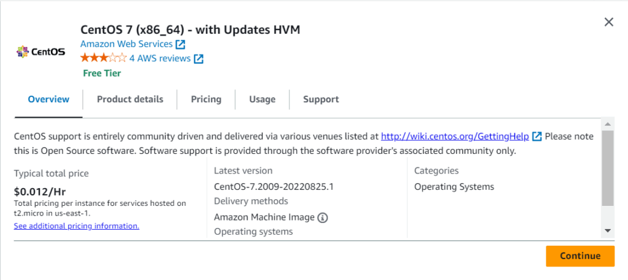Click See additional pricing information link
This screenshot has width=628, height=280.
[x=77, y=226]
